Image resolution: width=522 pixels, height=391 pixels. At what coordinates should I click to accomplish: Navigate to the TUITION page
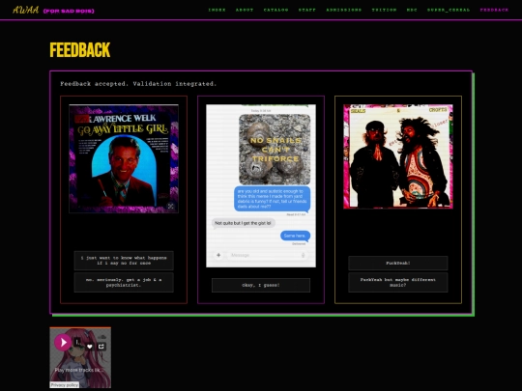384,10
